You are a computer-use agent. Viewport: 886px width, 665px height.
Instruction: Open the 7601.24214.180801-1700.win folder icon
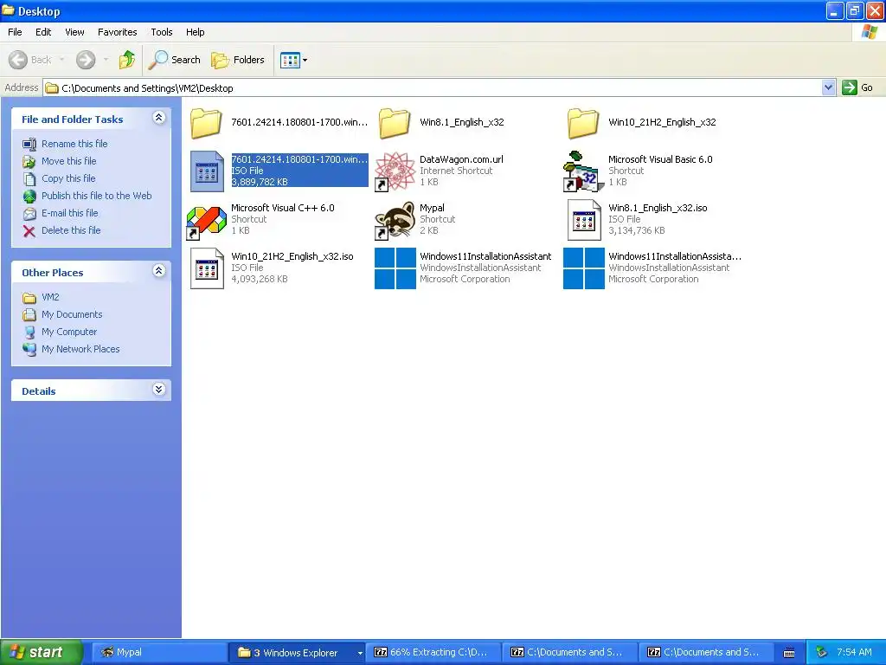[x=206, y=123]
